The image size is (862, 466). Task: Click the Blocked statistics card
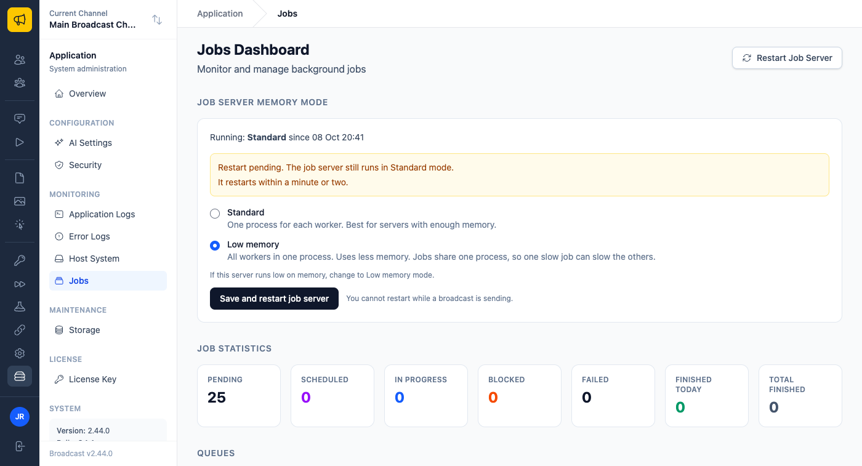[520, 396]
